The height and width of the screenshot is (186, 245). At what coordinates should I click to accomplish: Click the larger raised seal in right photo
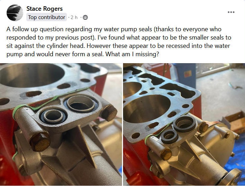click(x=184, y=124)
